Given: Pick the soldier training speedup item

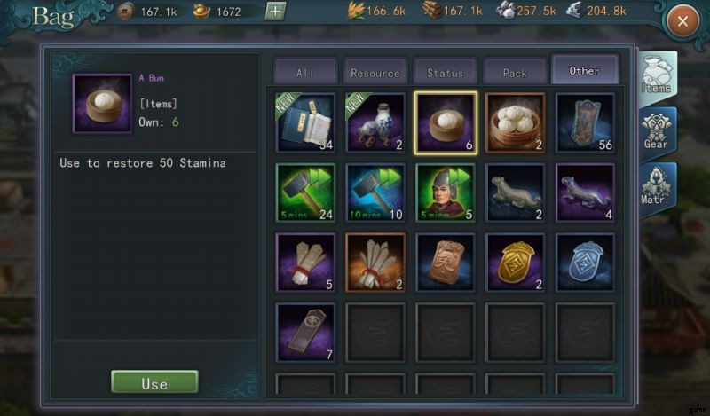Looking at the screenshot, I should 446,192.
